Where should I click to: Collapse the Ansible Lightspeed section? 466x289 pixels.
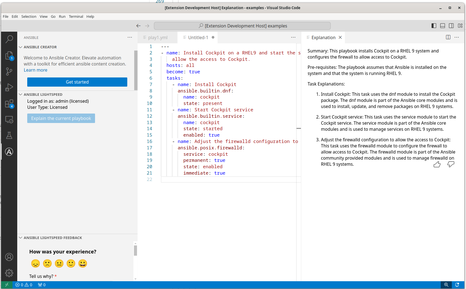[x=21, y=95]
